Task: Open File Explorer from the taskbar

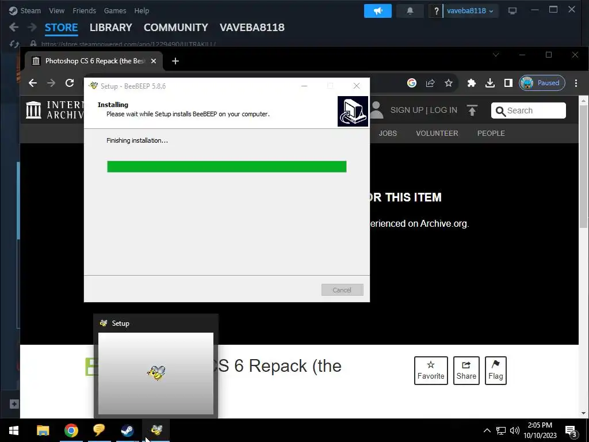Action: point(43,430)
